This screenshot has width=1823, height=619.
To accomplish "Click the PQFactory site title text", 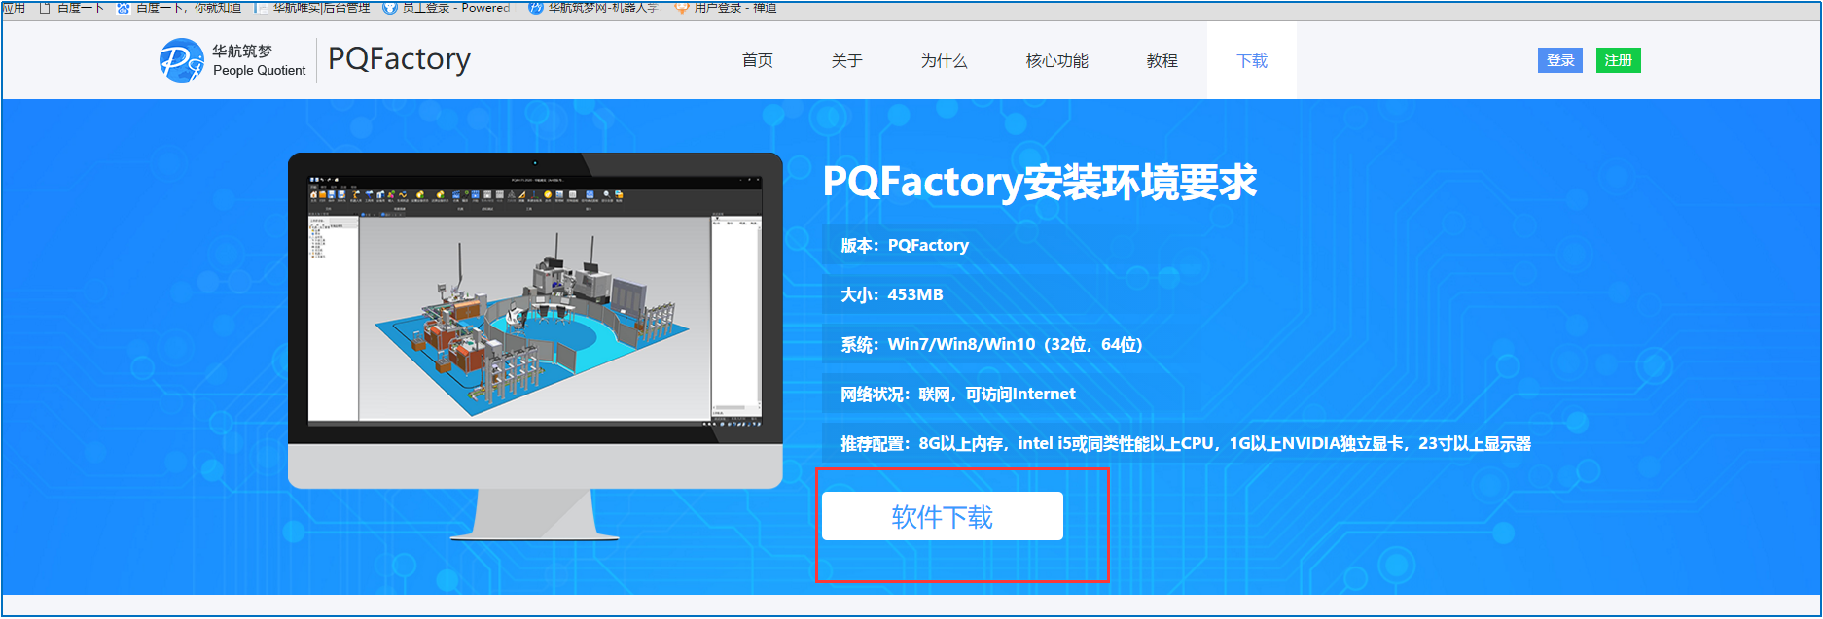I will coord(399,59).
